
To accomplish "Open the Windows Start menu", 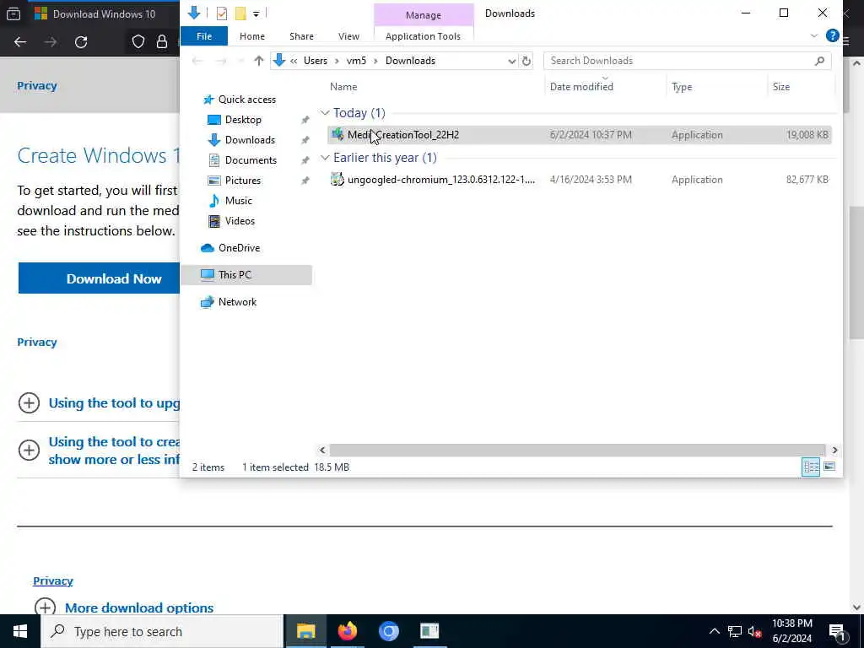I will 20,631.
